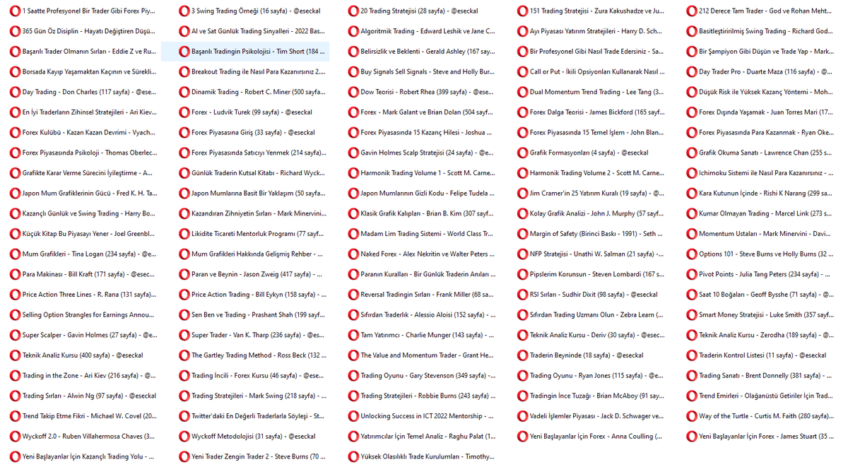Click the icon beside Tam Yatırımcı - Charlie Munger
Image resolution: width=848 pixels, height=467 pixels.
click(x=353, y=335)
